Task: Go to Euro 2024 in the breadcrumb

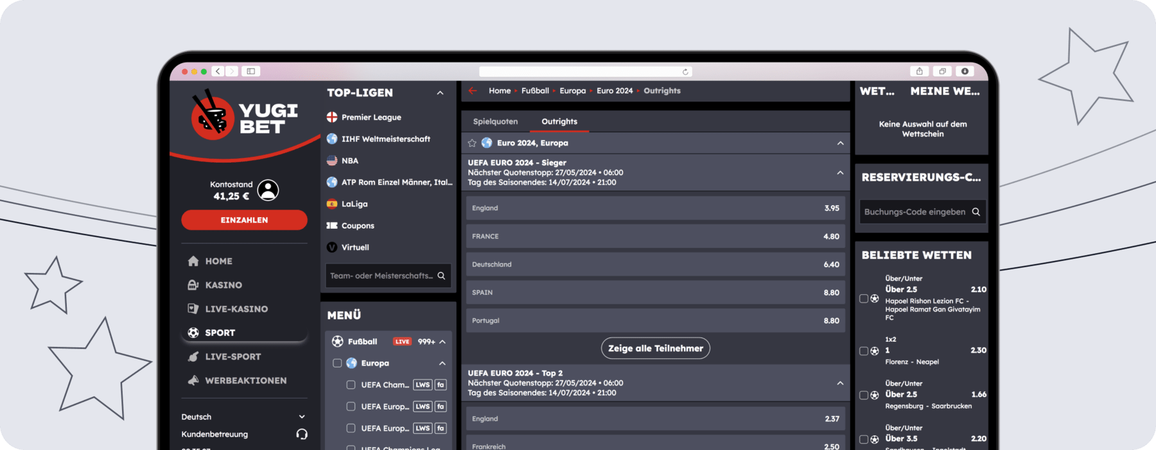Action: coord(615,90)
